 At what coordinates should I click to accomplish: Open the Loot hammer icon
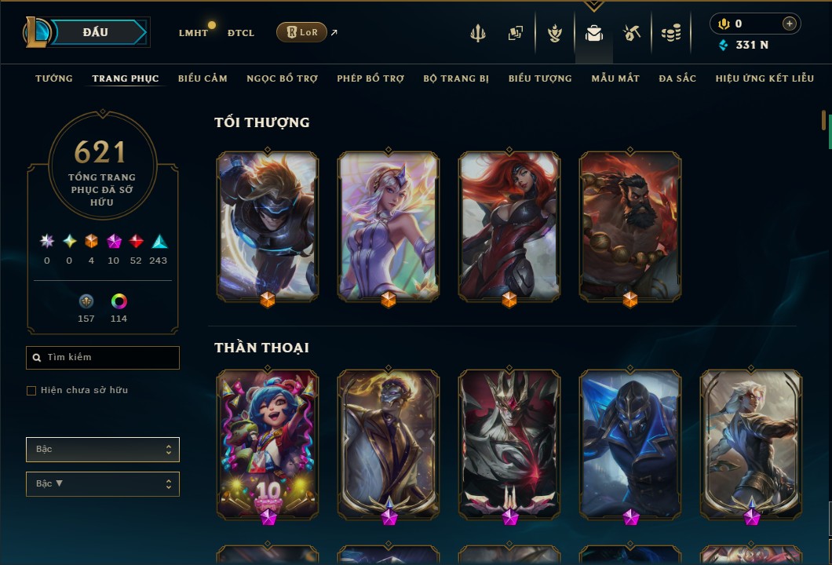(631, 34)
